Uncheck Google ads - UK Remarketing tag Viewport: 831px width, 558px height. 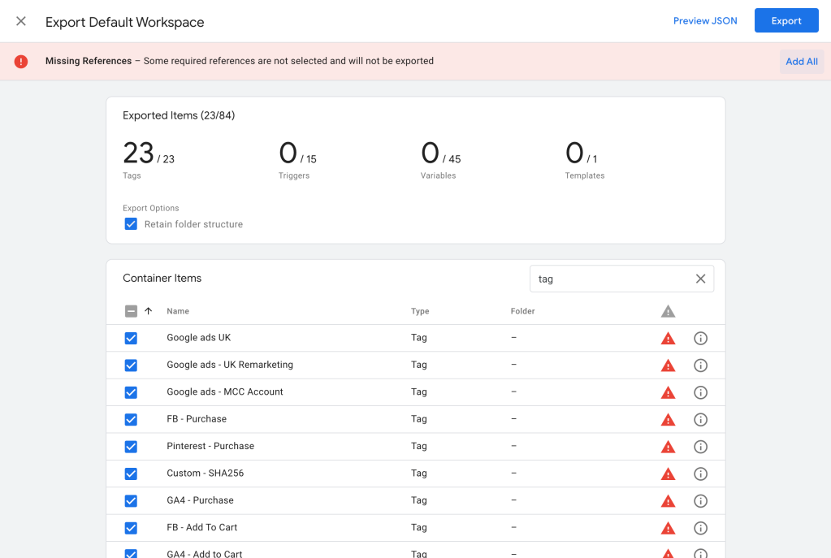[131, 366]
